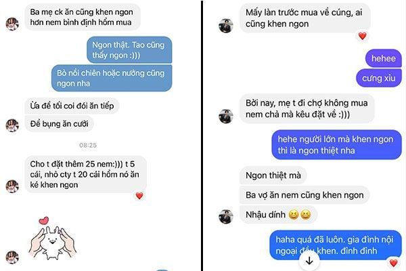
Task: Open sender avatar next to 'Để bụng ăn cưới' message
Action: (x=12, y=125)
